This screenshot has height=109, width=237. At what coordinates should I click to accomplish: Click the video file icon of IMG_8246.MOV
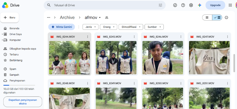(145, 37)
